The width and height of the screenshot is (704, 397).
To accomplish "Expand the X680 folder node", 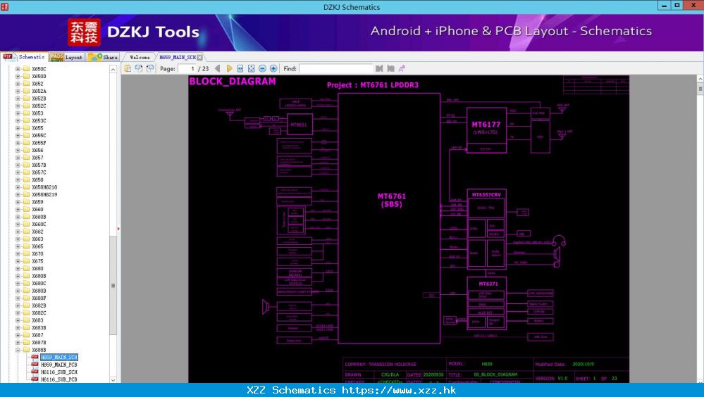I will pos(18,268).
